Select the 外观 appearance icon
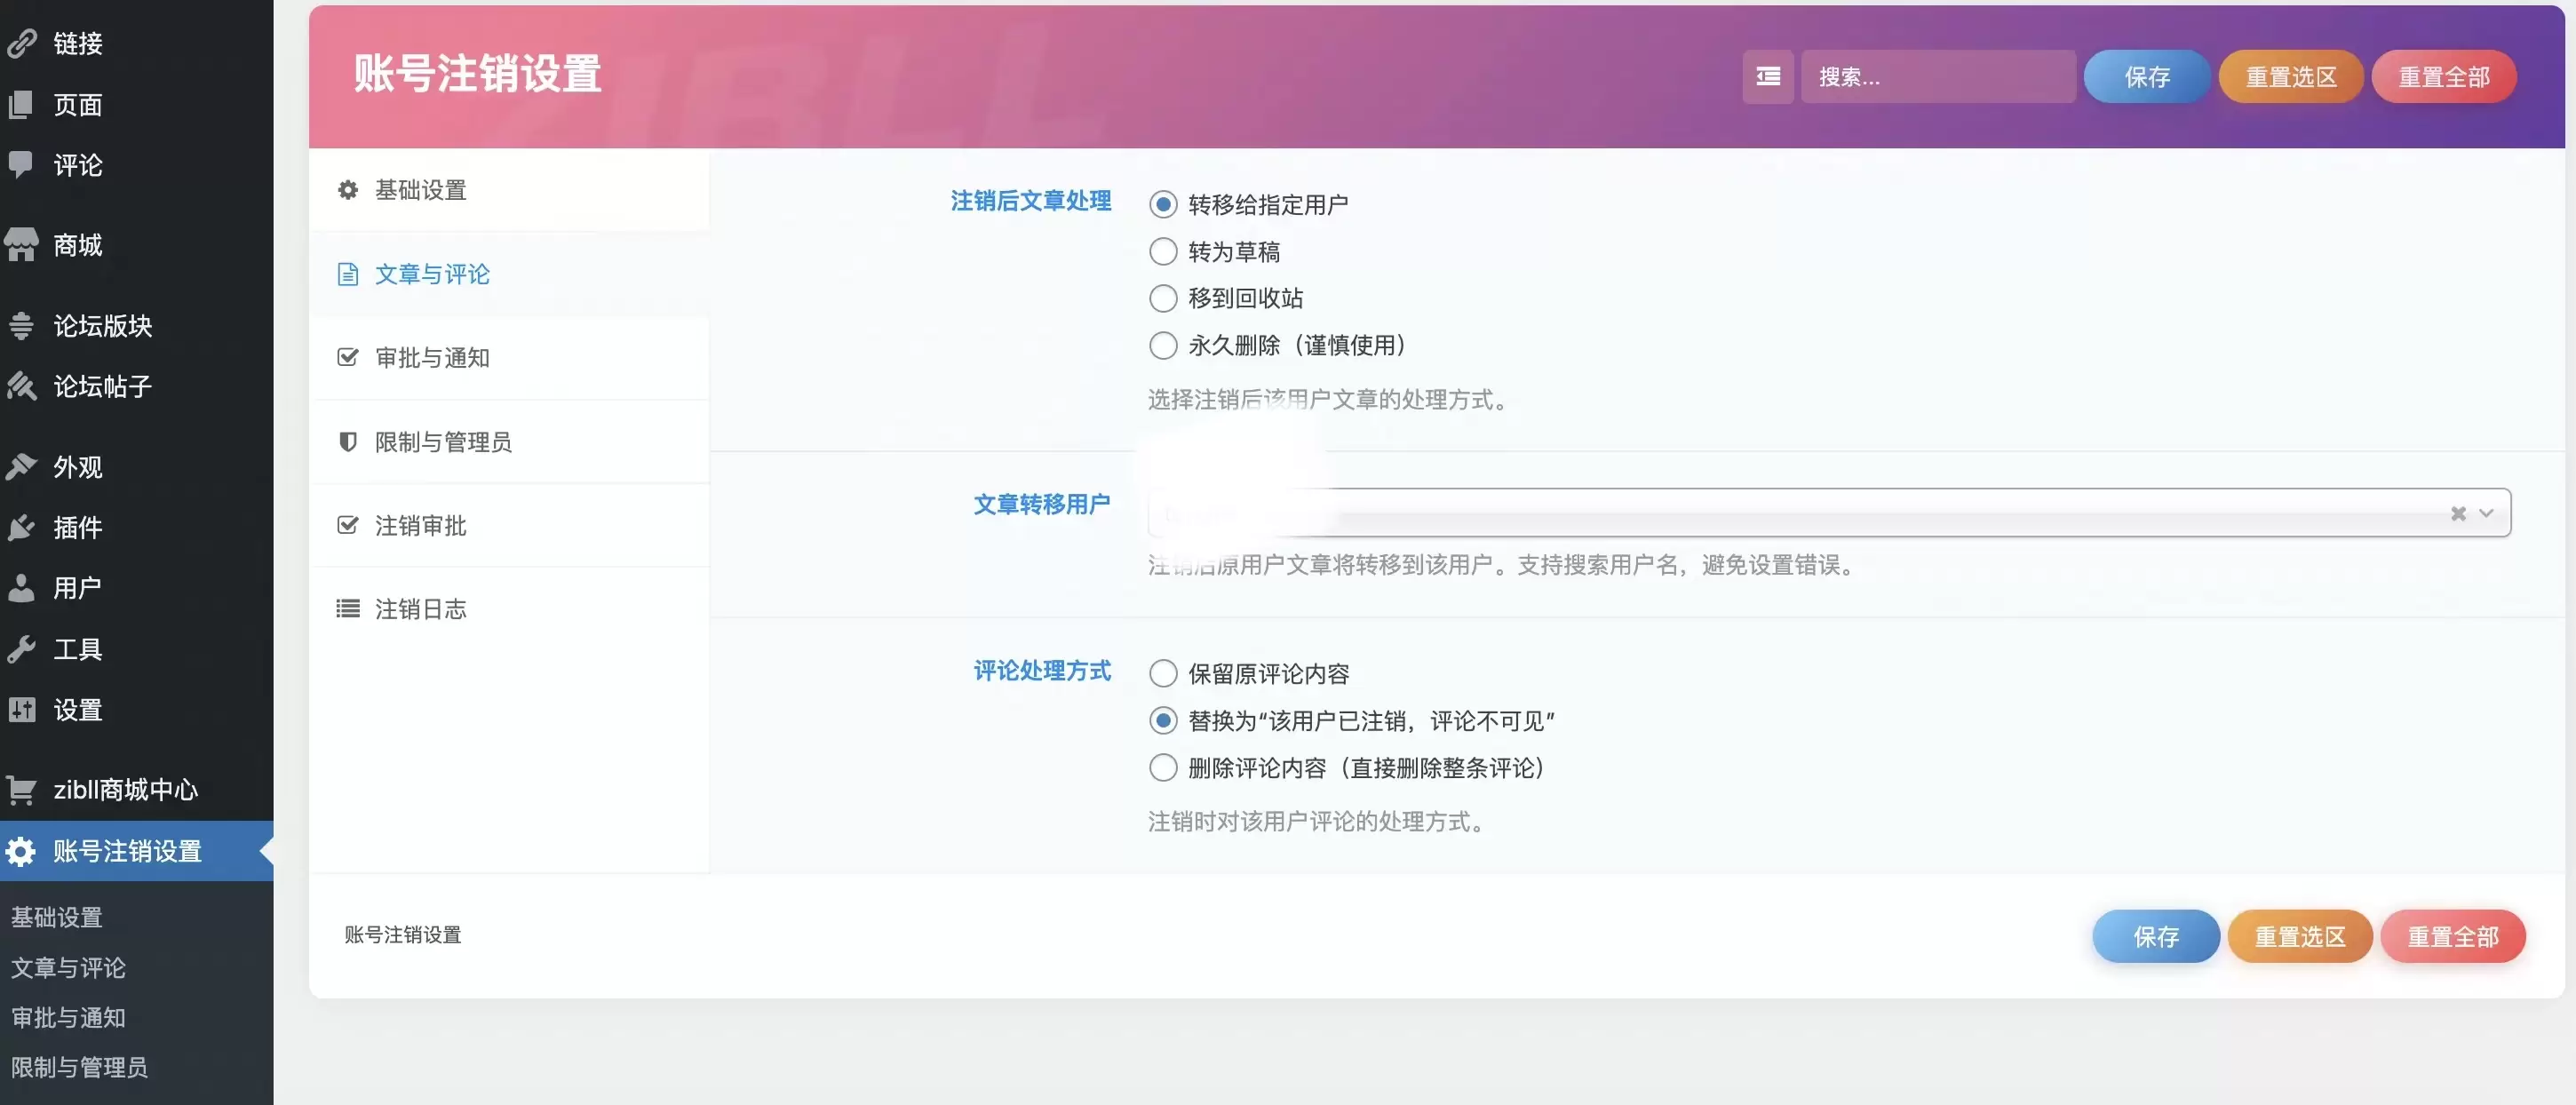 point(23,466)
